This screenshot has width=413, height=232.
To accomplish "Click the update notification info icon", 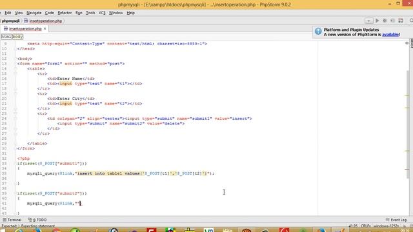I will pyautogui.click(x=318, y=32).
